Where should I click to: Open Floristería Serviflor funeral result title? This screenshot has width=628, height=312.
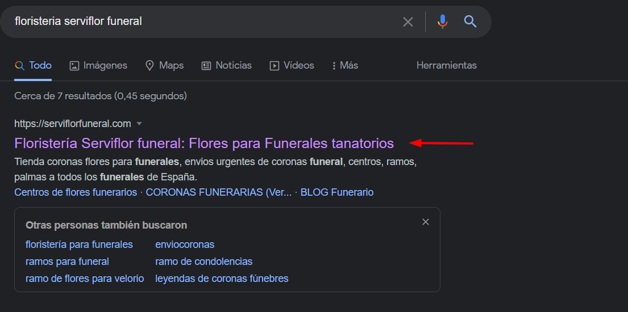(x=204, y=143)
